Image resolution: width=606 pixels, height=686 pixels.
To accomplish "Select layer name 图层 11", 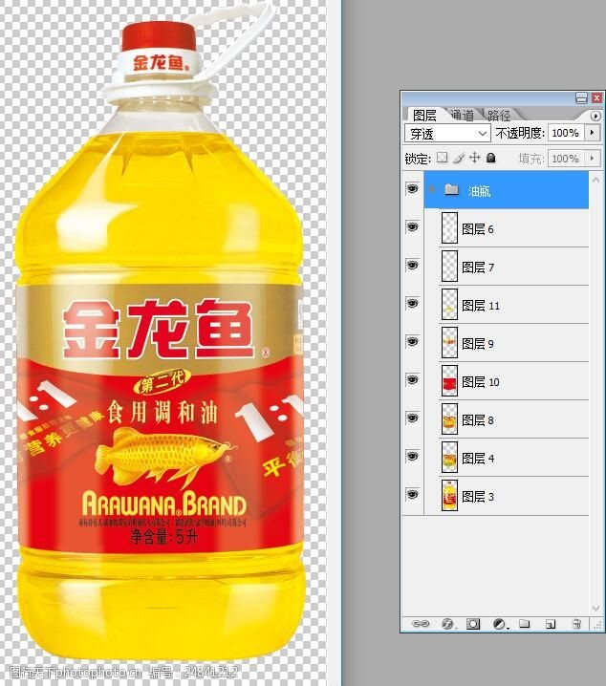I will (x=481, y=306).
